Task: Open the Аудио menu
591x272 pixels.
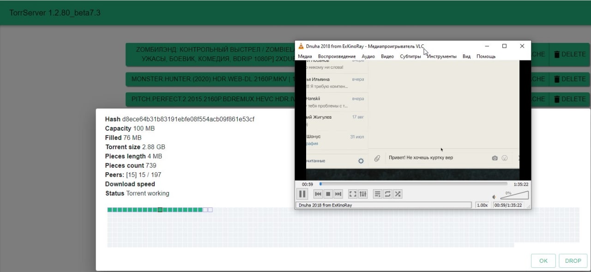Action: tap(368, 56)
